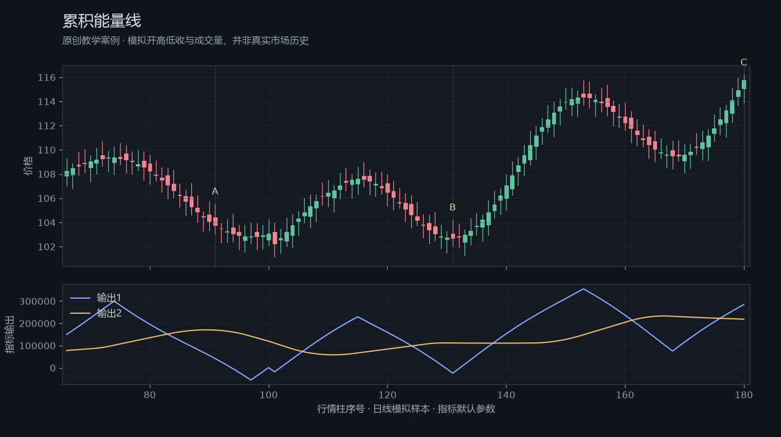Click the blue line sample beside 输出1
Image resolution: width=781 pixels, height=437 pixels.
[80, 298]
